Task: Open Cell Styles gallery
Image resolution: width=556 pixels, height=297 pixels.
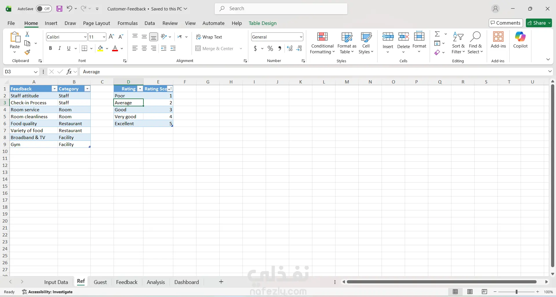Action: (366, 43)
